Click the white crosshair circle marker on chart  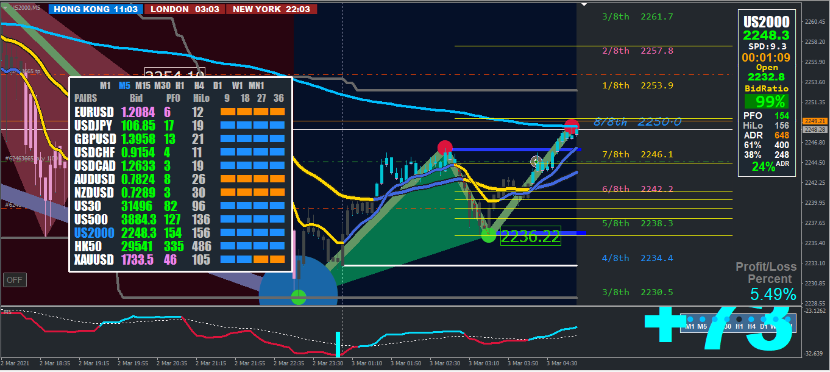536,162
